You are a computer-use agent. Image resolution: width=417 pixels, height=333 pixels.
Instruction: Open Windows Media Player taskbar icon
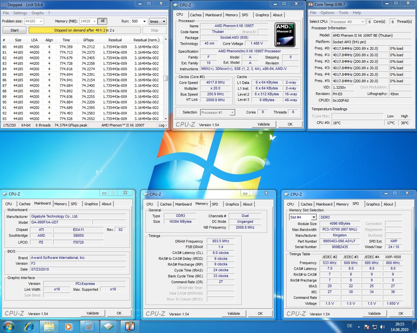(68, 326)
